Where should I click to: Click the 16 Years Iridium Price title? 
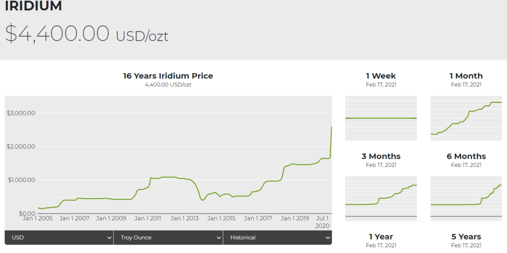pyautogui.click(x=168, y=76)
